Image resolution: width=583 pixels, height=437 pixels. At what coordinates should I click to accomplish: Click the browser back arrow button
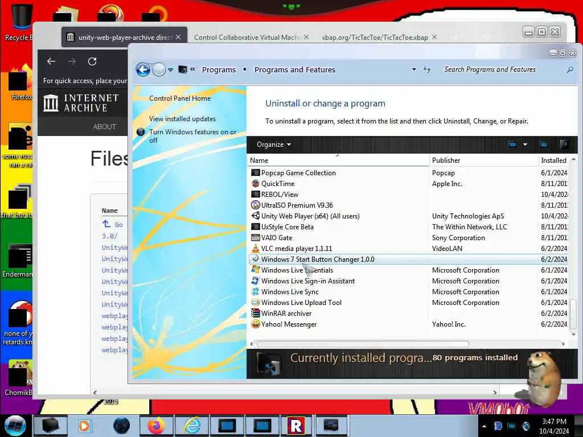(51, 61)
